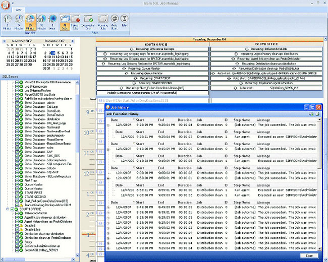Click the print icon in Job Execution History
The image size is (328, 262).
(317, 114)
